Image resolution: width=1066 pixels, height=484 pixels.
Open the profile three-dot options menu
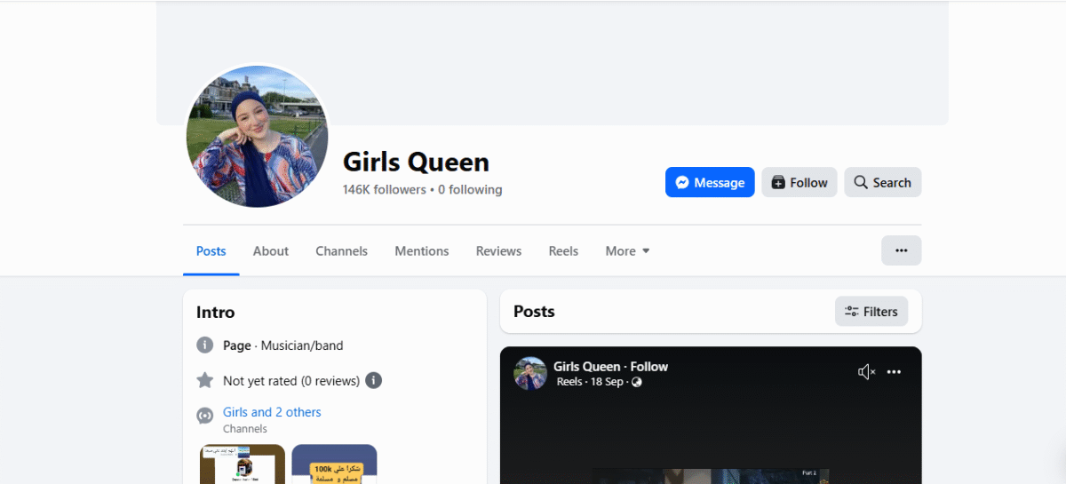901,250
